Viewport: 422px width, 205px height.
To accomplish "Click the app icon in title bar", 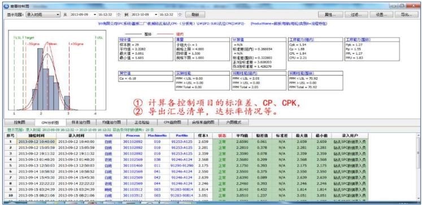I will click(6, 6).
